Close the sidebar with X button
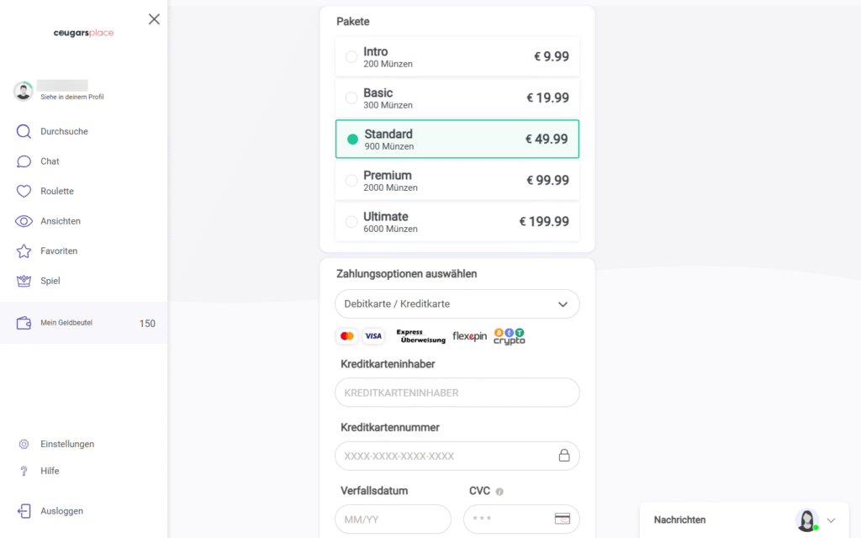 (x=154, y=19)
